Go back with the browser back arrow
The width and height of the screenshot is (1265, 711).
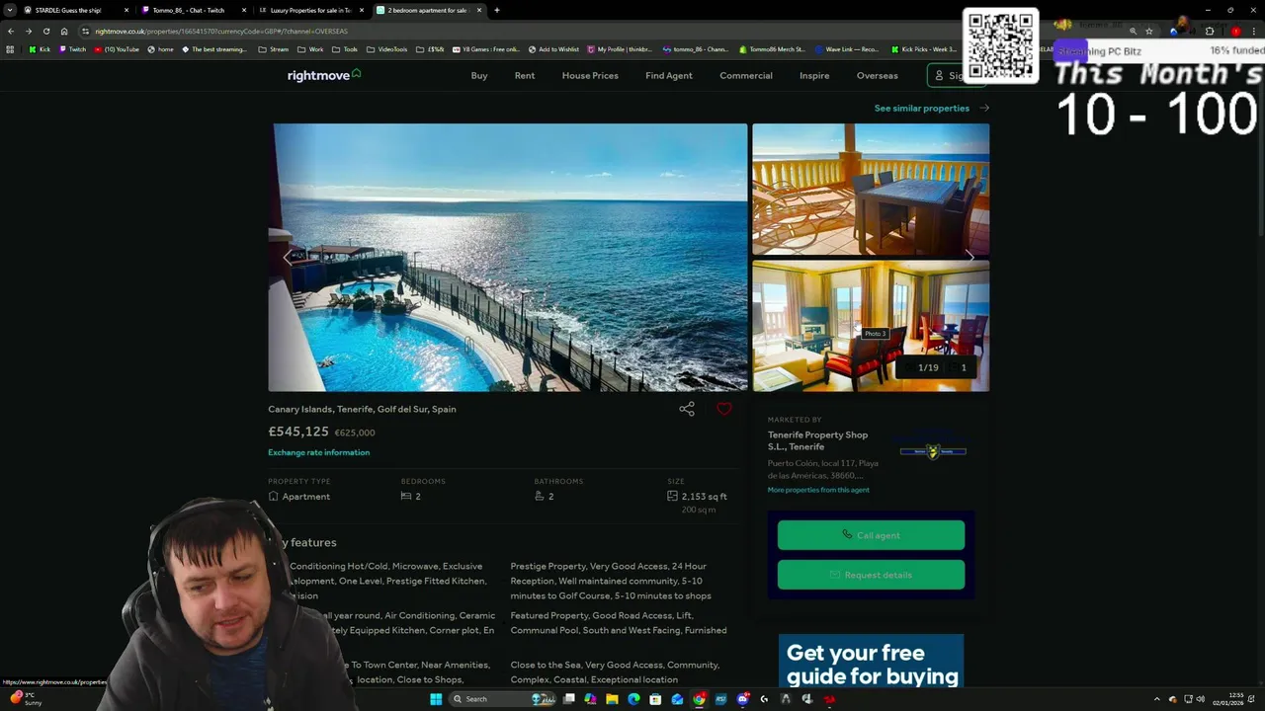point(11,31)
